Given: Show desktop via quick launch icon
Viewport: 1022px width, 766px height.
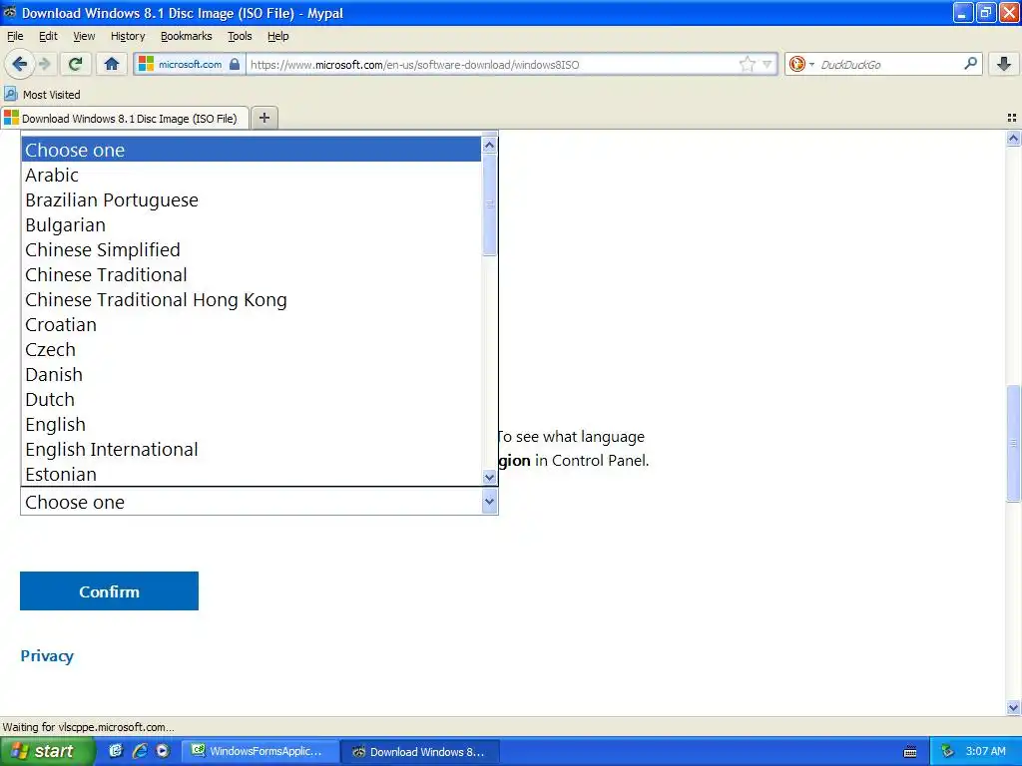Looking at the screenshot, I should tap(116, 751).
